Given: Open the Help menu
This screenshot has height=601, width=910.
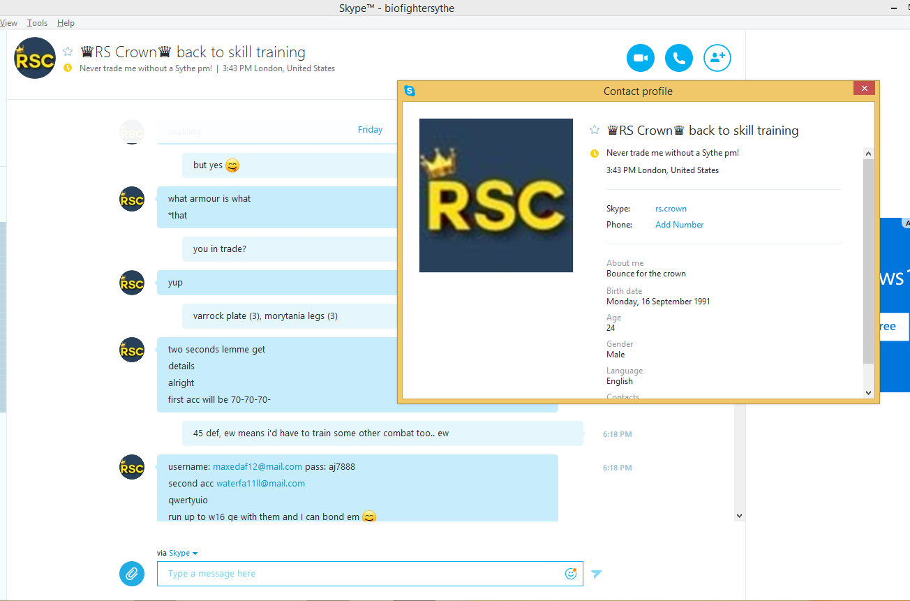Looking at the screenshot, I should (66, 23).
